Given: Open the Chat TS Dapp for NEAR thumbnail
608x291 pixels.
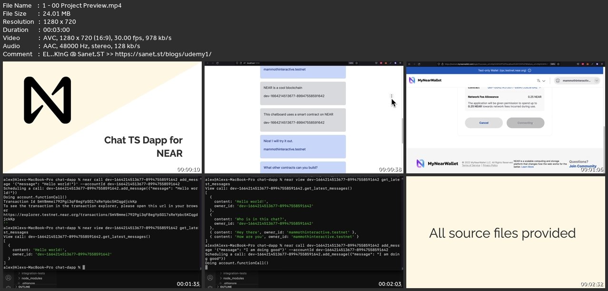Looking at the screenshot, I should coord(102,117).
